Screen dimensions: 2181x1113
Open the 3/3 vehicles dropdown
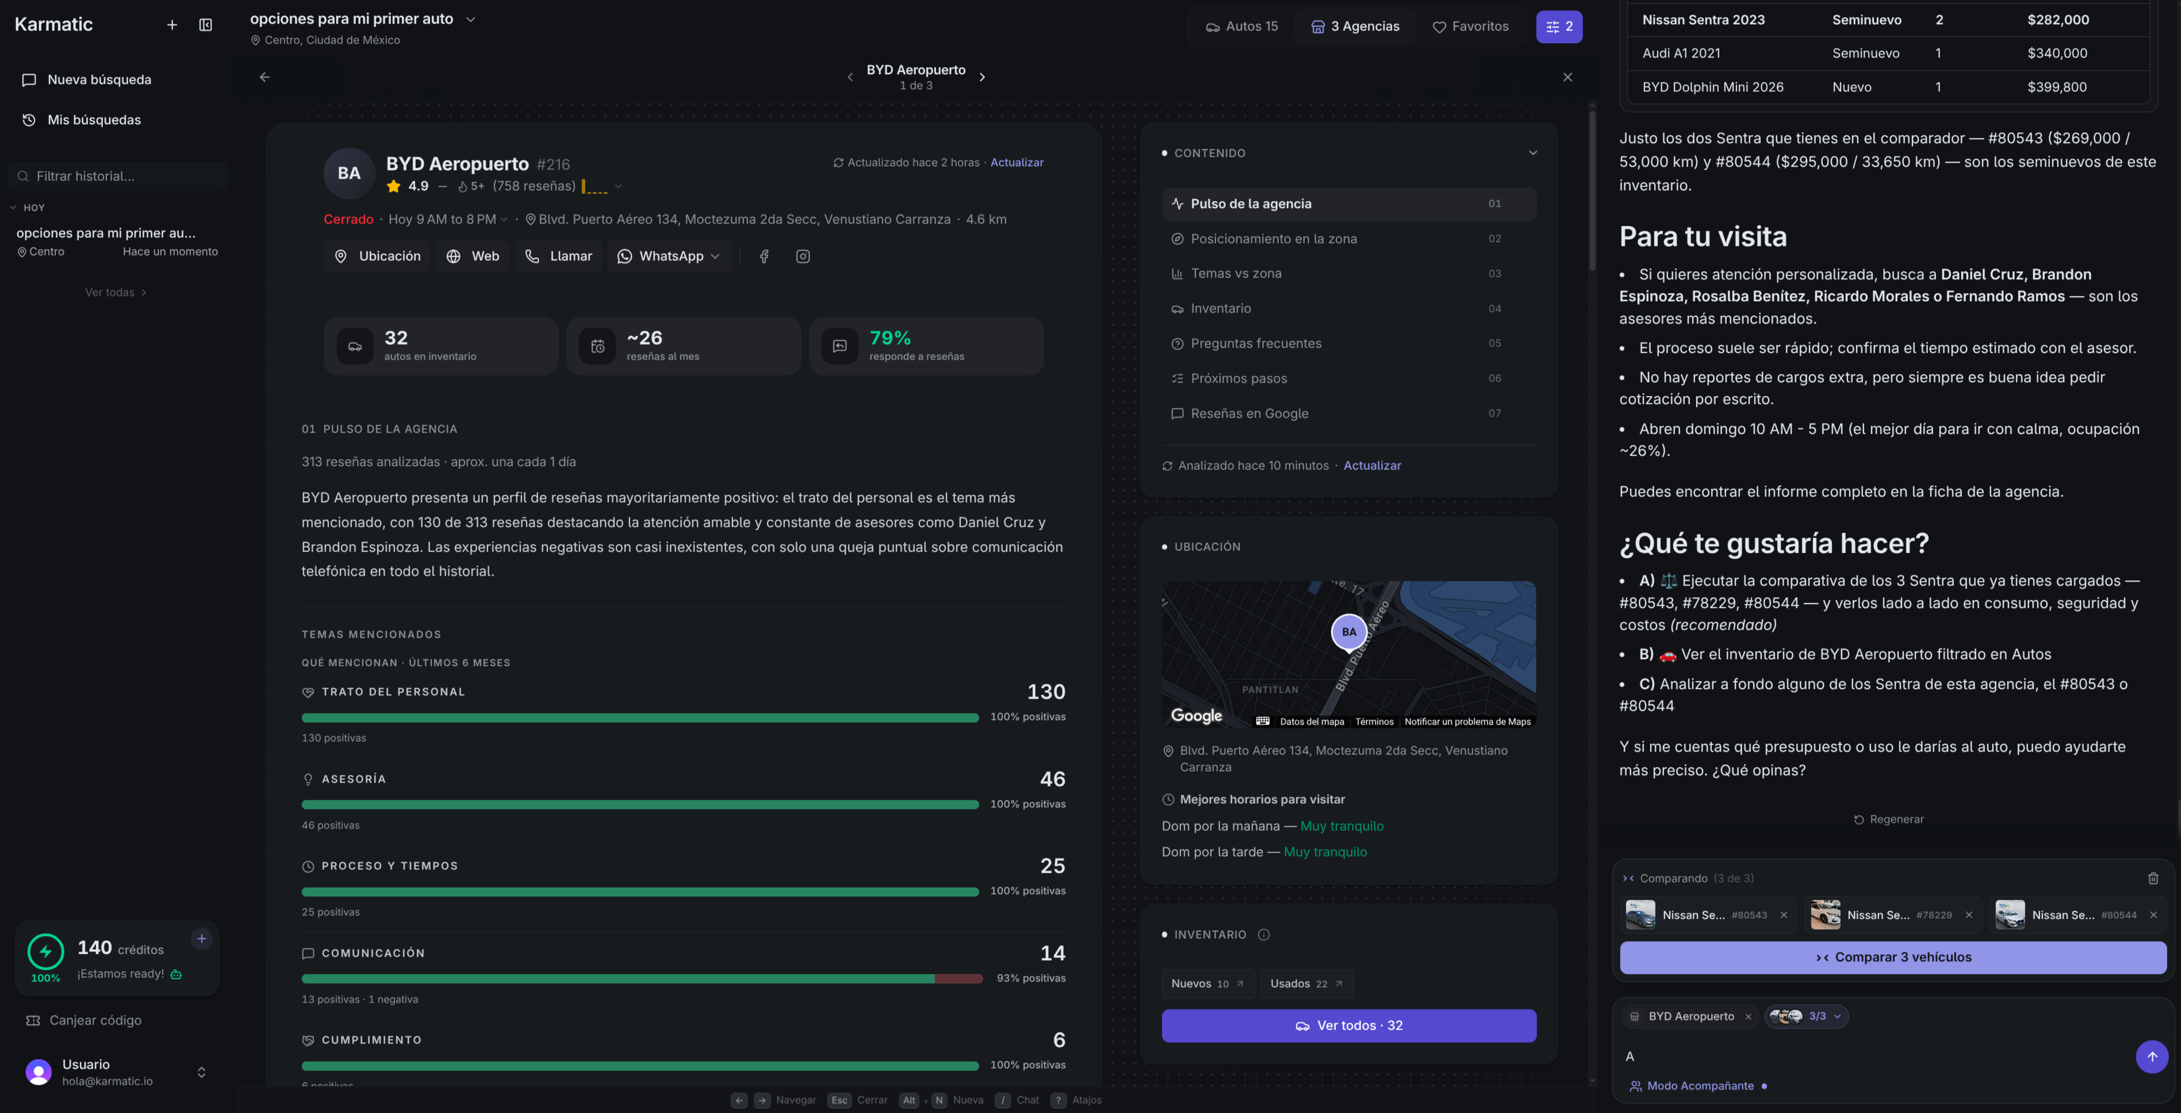click(x=1806, y=1016)
